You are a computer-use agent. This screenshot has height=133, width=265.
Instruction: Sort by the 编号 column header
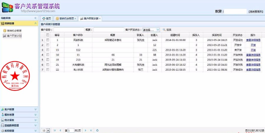(57, 35)
